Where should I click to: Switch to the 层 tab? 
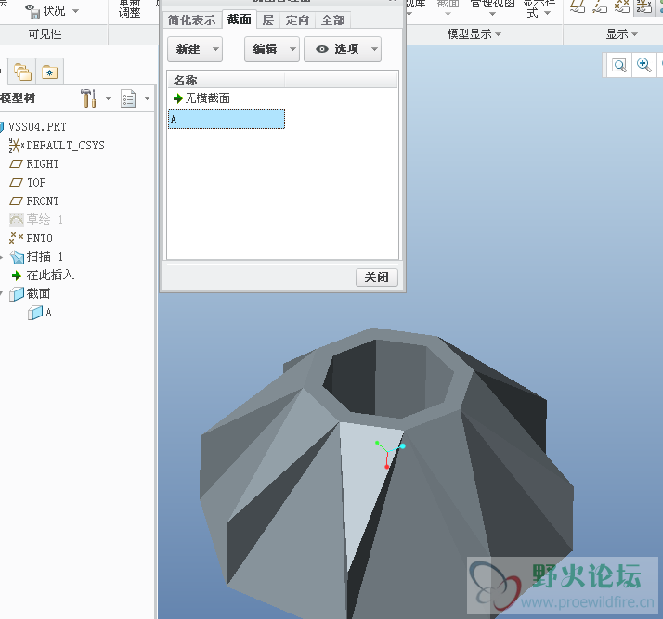tap(268, 19)
